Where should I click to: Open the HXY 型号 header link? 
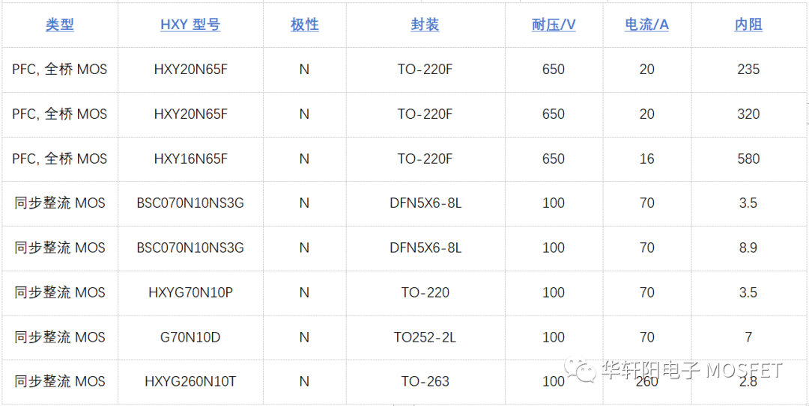[190, 25]
